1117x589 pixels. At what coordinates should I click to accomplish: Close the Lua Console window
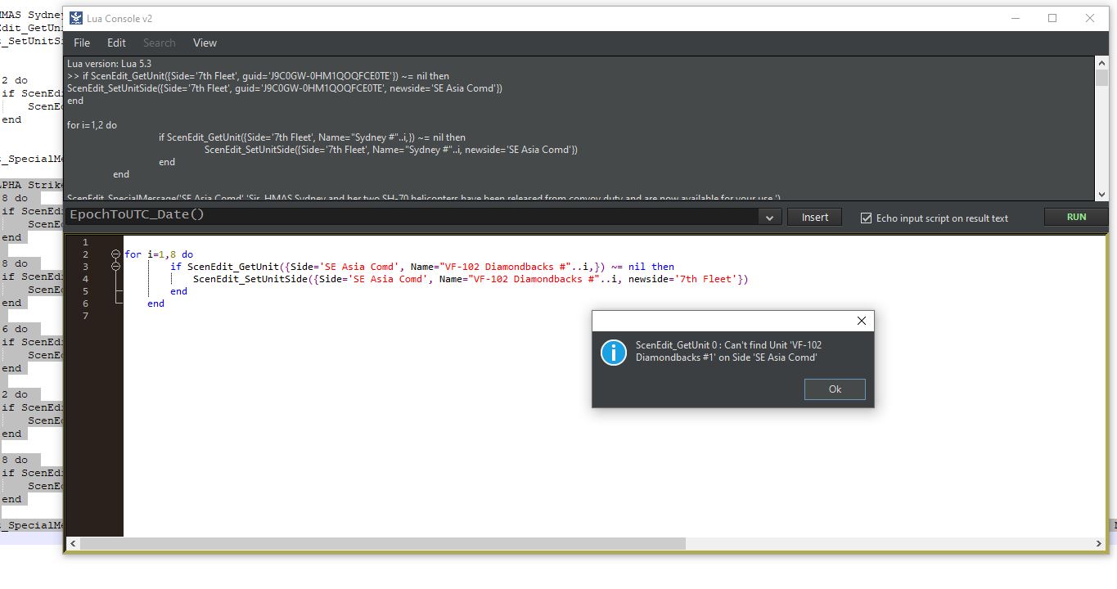1090,18
